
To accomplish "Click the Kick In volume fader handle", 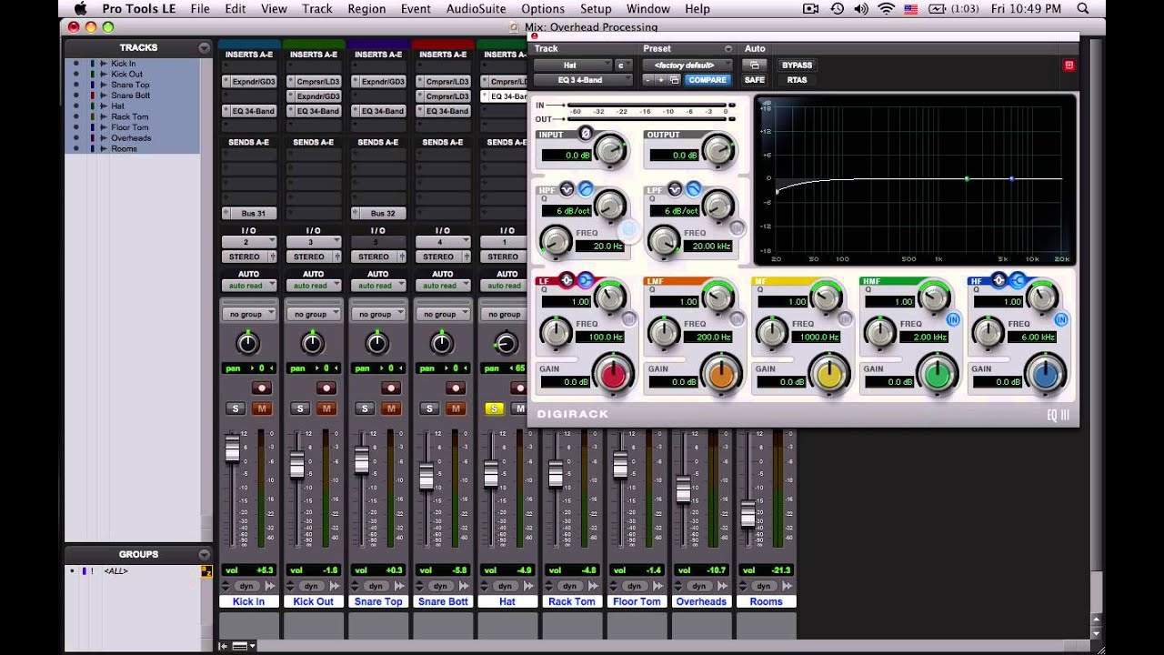I will click(232, 448).
